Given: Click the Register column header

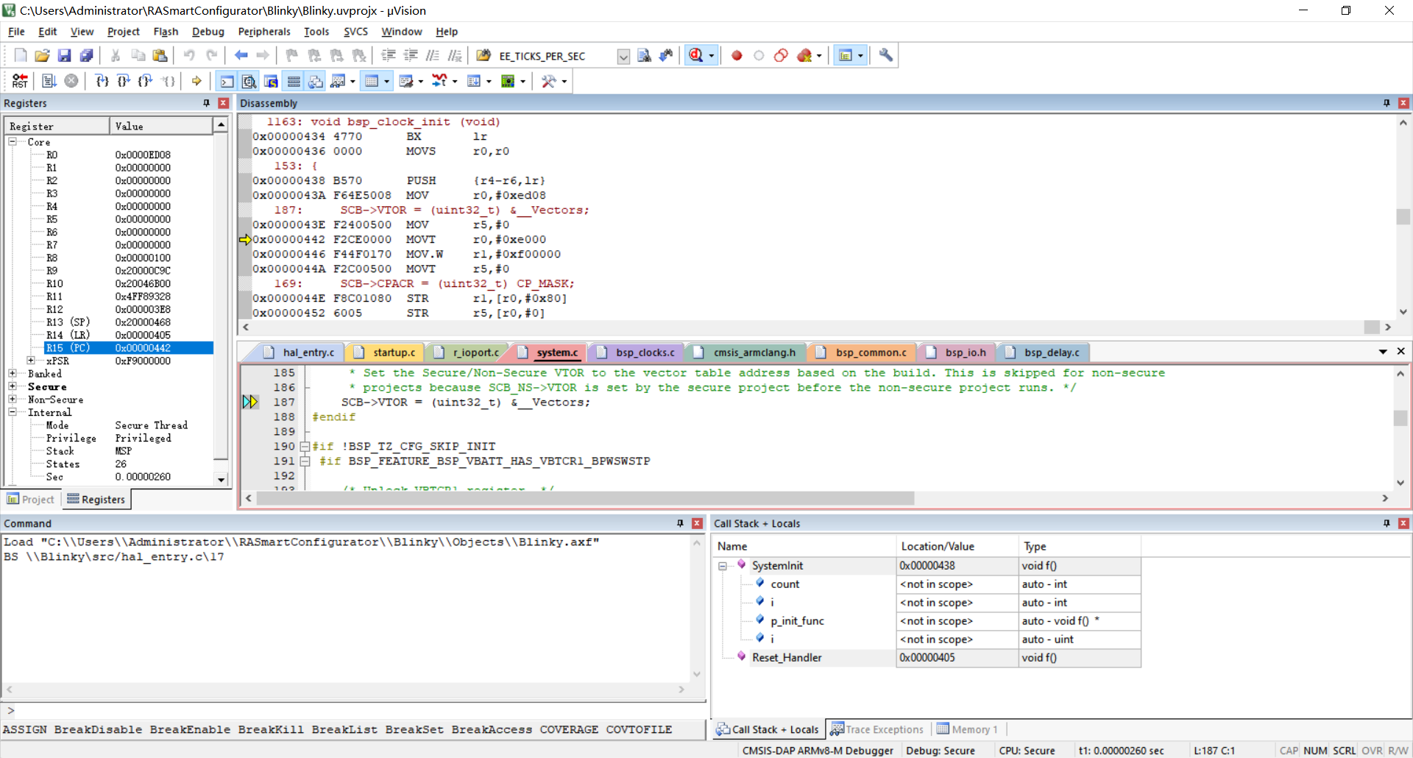Looking at the screenshot, I should 57,126.
